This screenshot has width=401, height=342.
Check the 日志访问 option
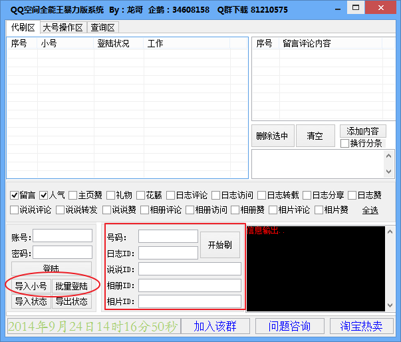click(216, 196)
